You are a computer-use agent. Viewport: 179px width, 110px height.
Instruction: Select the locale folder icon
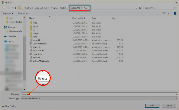tap(31, 26)
